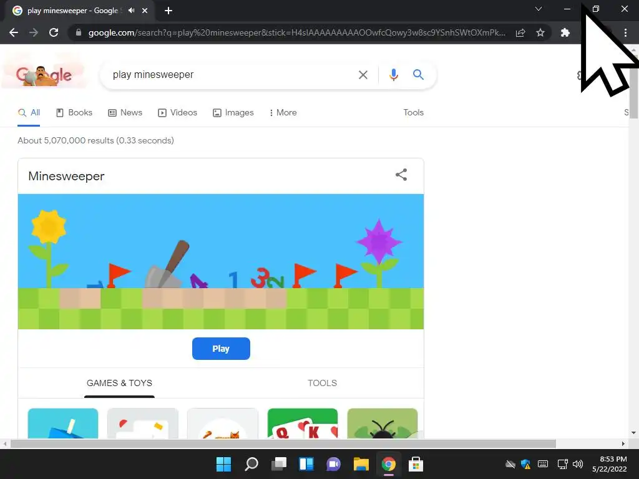Open the orange cat game thumbnail
639x479 pixels.
click(x=223, y=423)
